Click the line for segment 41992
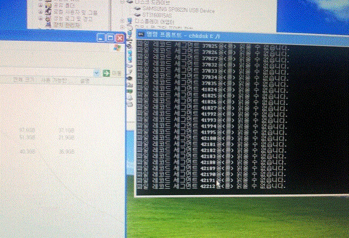The width and height of the screenshot is (349, 238). click(211, 114)
